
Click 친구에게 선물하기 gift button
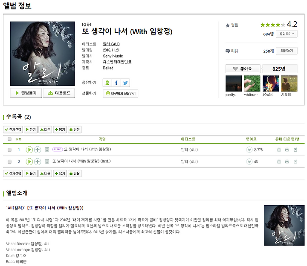click(120, 94)
